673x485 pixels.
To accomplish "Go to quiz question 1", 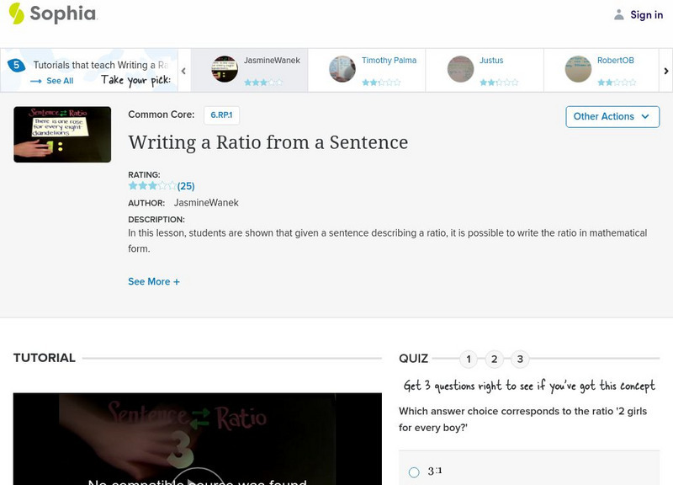I will click(469, 360).
